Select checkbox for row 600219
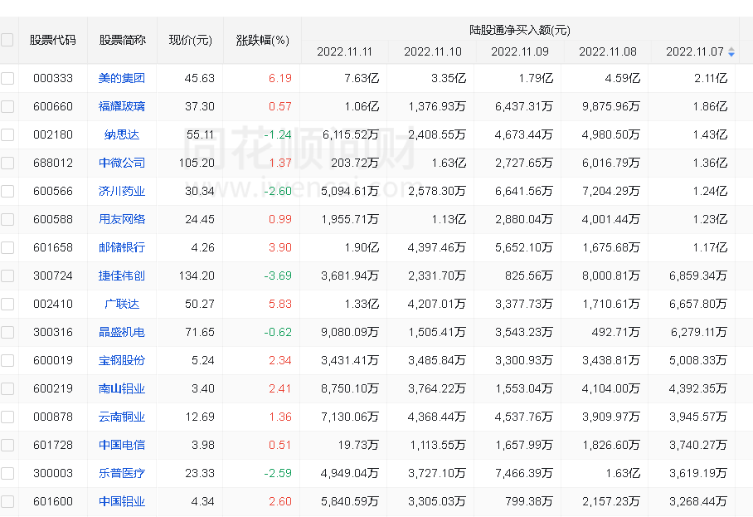 (7, 388)
